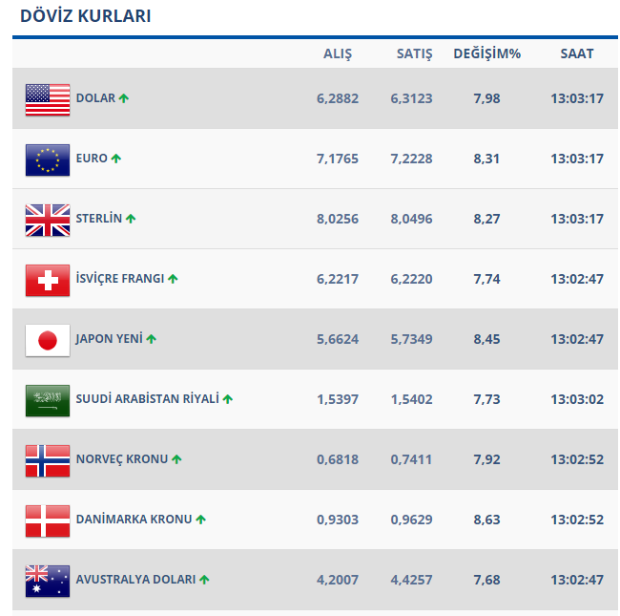This screenshot has width=620, height=616.
Task: Click the DEĞİŞİM% column header
Action: coord(486,54)
